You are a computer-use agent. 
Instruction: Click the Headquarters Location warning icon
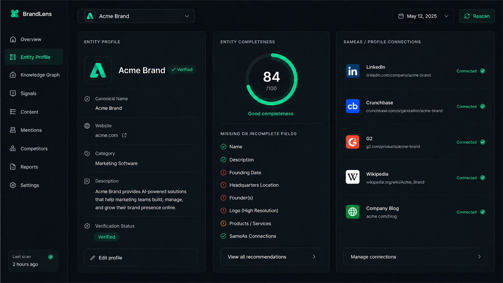tap(224, 185)
